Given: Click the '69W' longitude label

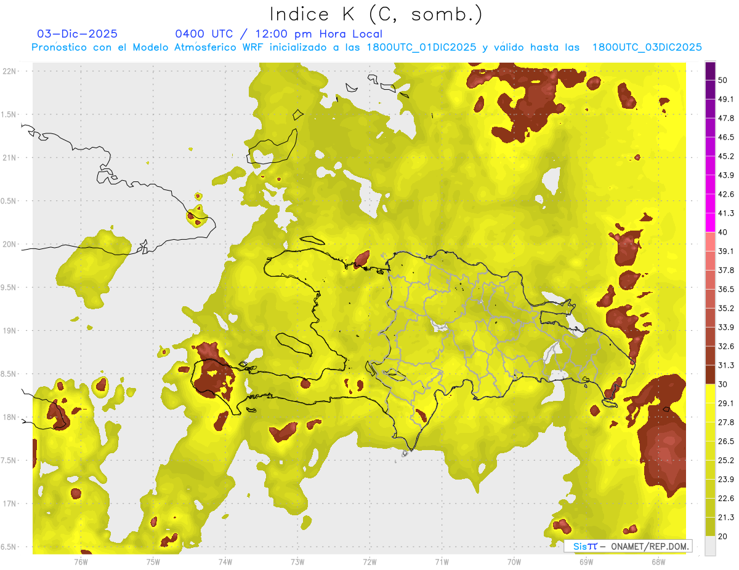Looking at the screenshot, I should point(586,561).
